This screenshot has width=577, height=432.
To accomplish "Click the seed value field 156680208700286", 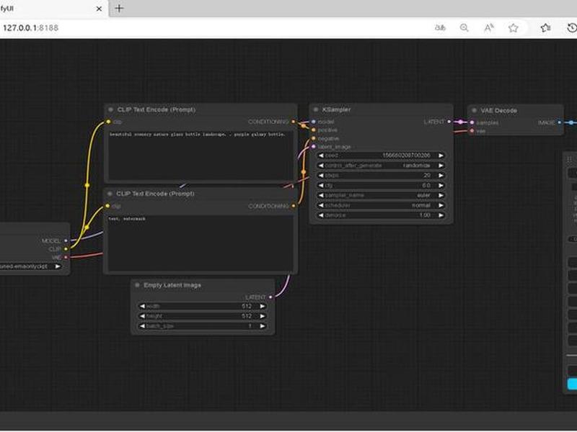I will click(381, 156).
